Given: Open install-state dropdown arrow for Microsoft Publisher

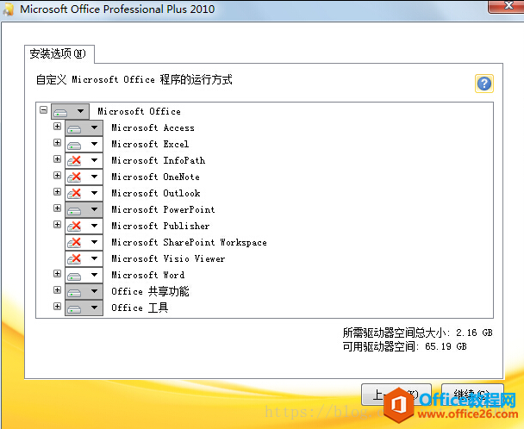Looking at the screenshot, I should point(94,226).
